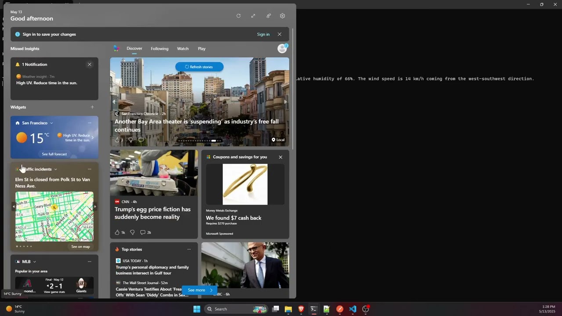
Task: Expand the Traffic incidents dropdown chevron
Action: point(55,169)
